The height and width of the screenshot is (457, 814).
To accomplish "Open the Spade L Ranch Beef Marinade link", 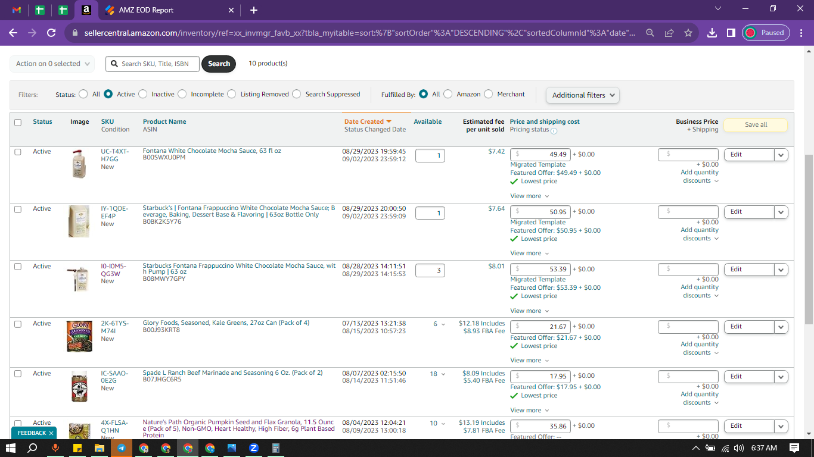I will tap(233, 373).
